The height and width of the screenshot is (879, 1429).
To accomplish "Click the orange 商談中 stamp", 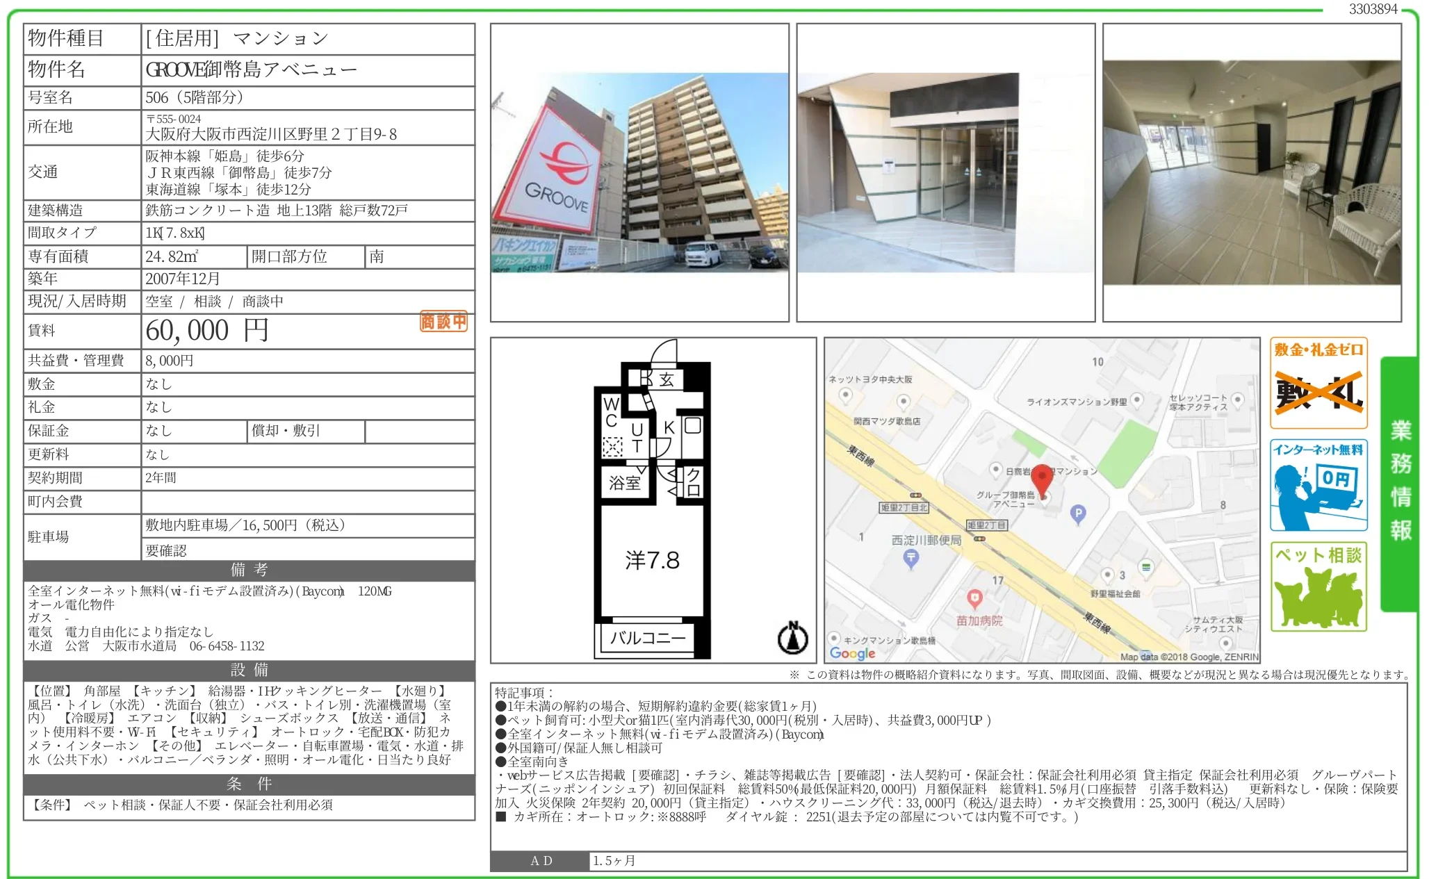I will point(443,322).
